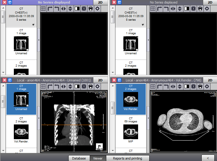Viewport: 217px width, 161px height.
Task: Rotate right in Vol.Render. (798) viewer toolbar
Action: pyautogui.click(x=159, y=87)
